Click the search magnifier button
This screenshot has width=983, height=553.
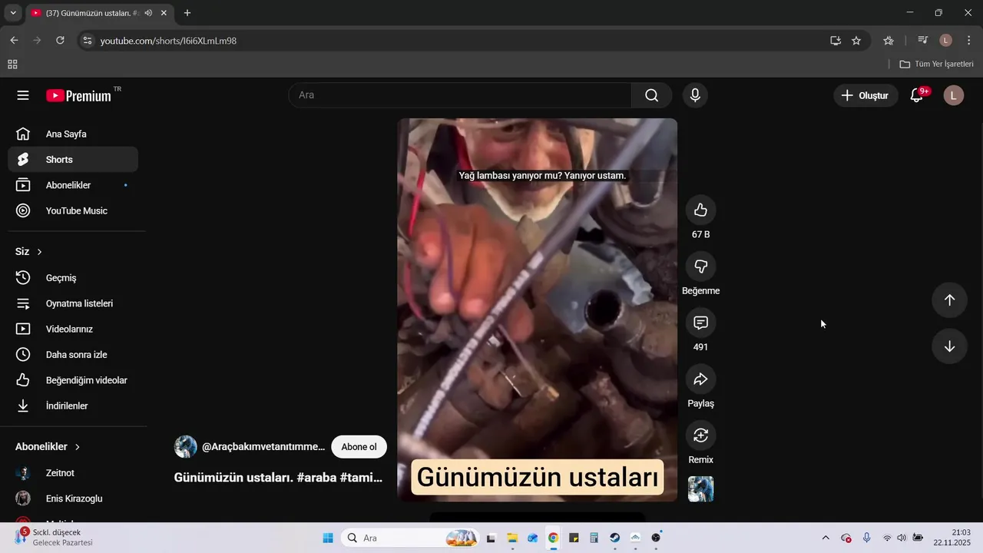(x=651, y=95)
